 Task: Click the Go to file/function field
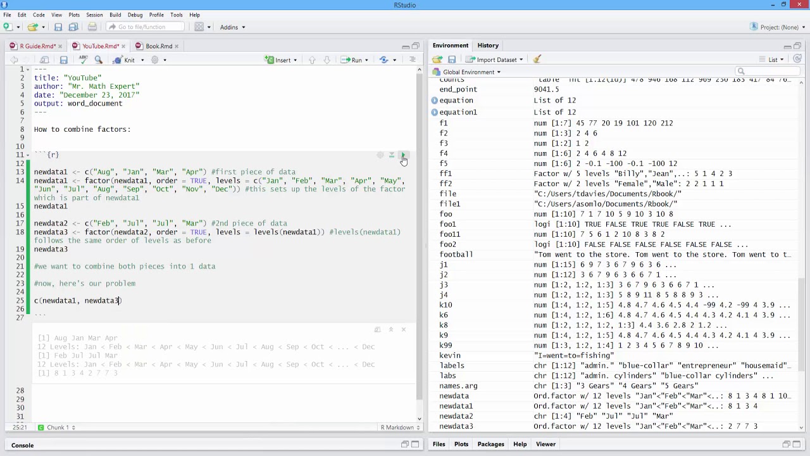coord(145,27)
